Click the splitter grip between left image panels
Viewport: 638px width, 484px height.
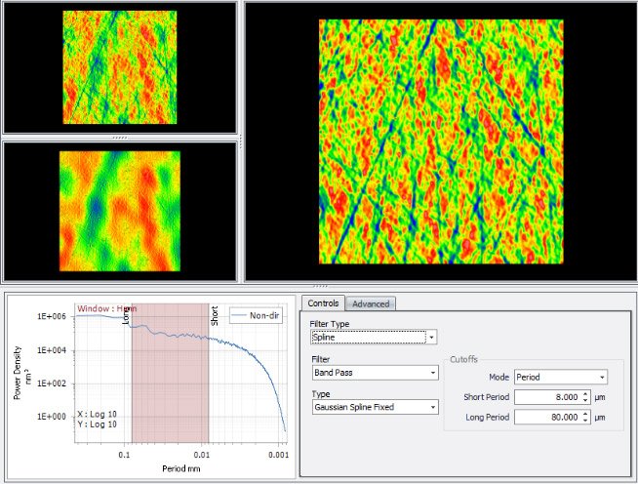click(x=120, y=138)
